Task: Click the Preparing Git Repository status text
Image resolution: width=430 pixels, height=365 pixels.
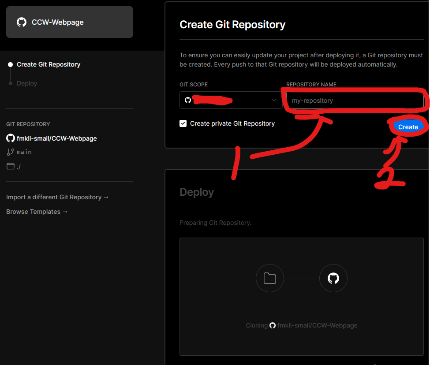Action: click(215, 223)
